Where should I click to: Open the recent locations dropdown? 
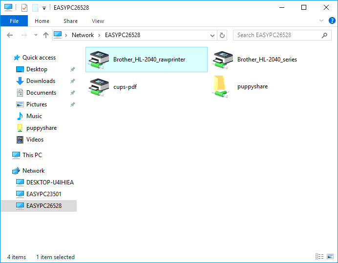[x=36, y=35]
